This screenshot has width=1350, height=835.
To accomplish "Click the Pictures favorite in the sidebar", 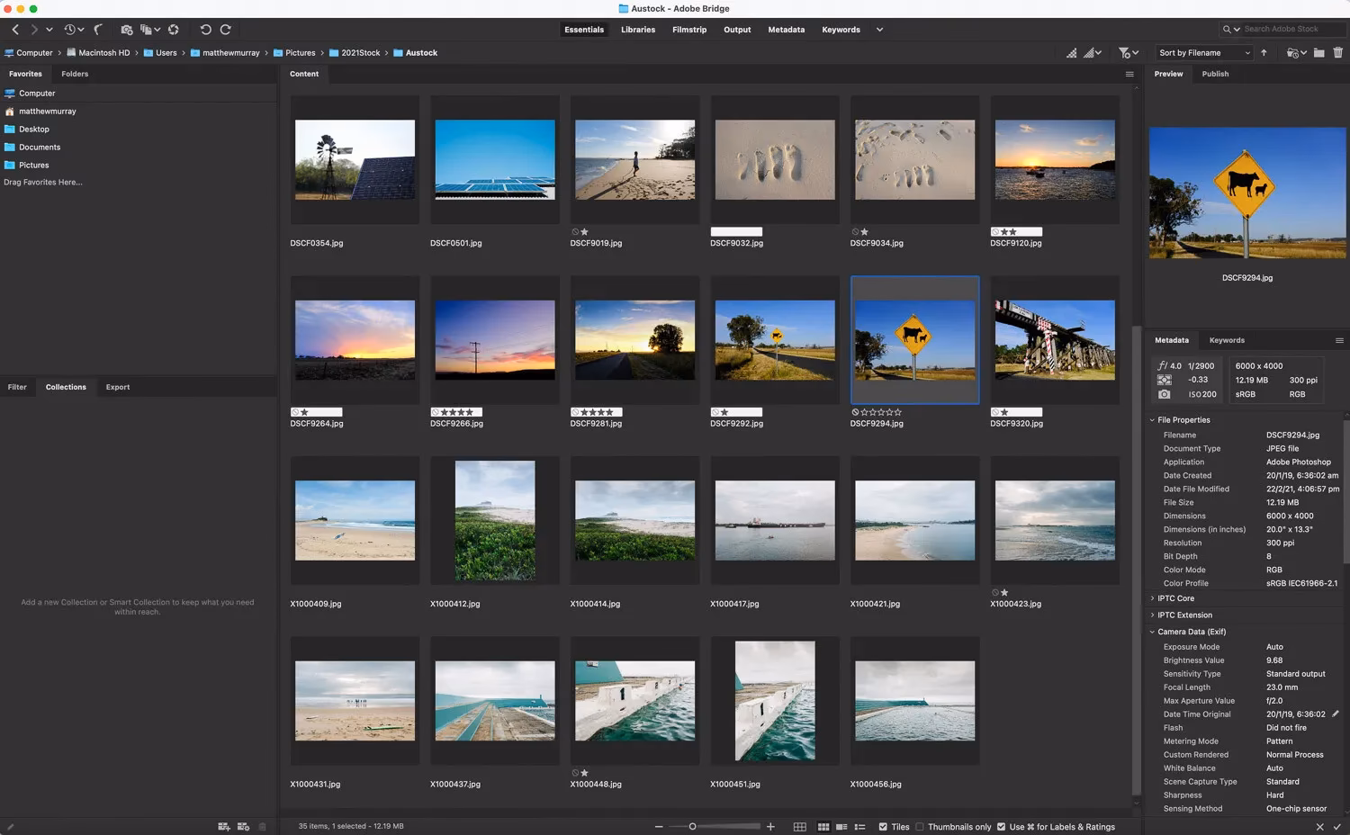I will point(33,165).
